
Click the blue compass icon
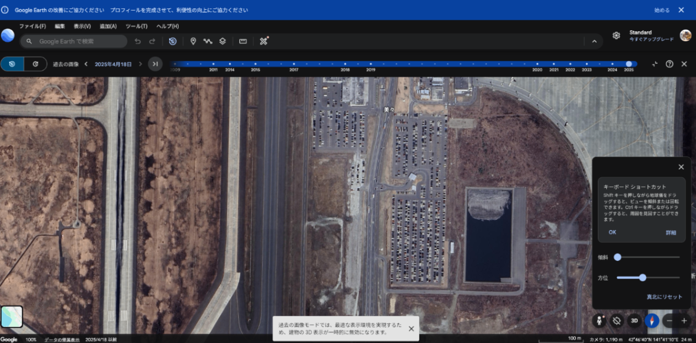coord(652,320)
